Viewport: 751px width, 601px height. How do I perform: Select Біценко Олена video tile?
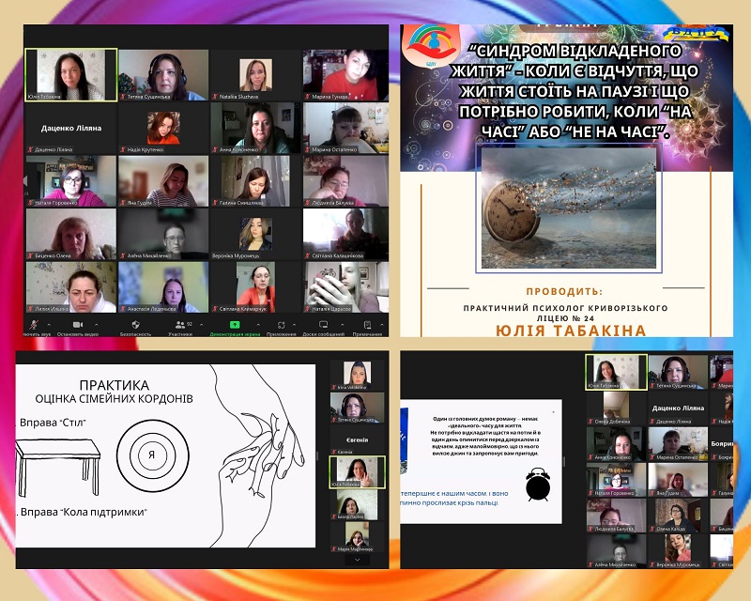coord(71,234)
